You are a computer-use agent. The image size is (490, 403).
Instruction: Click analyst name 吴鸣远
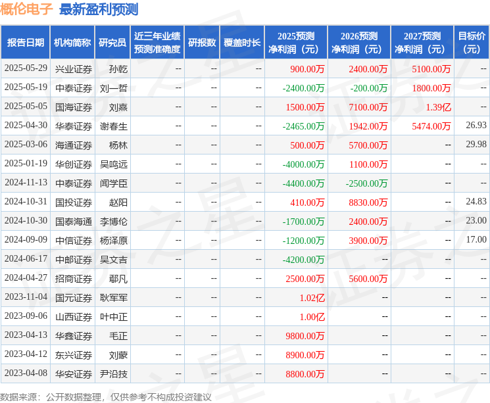pos(113,164)
